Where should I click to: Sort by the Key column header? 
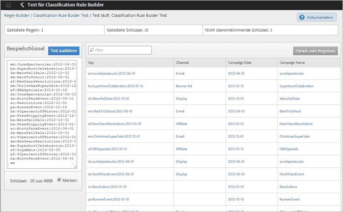[91, 63]
